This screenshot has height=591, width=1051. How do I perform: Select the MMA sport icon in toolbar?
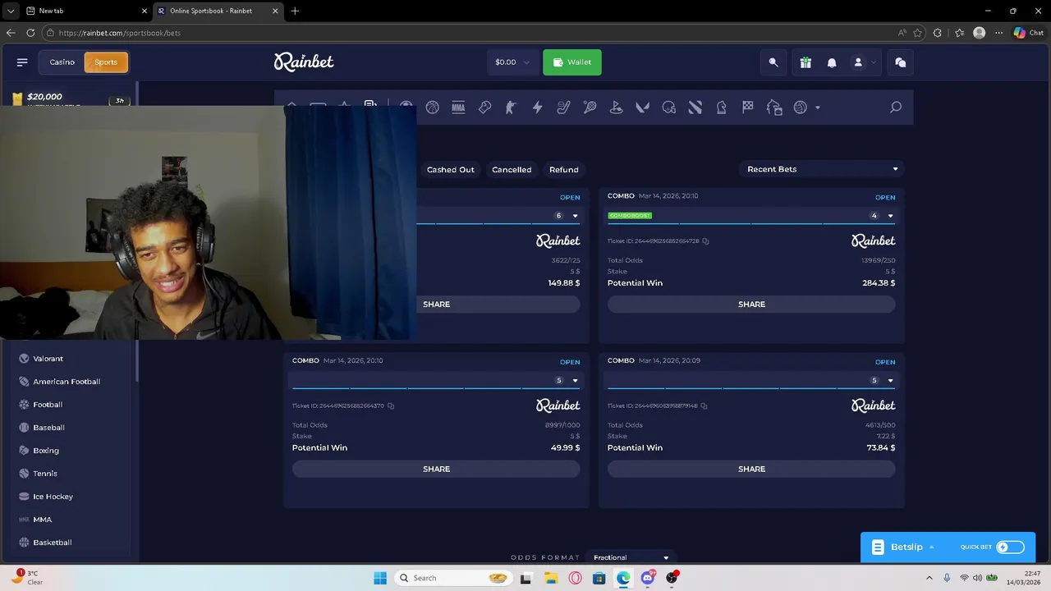click(458, 108)
